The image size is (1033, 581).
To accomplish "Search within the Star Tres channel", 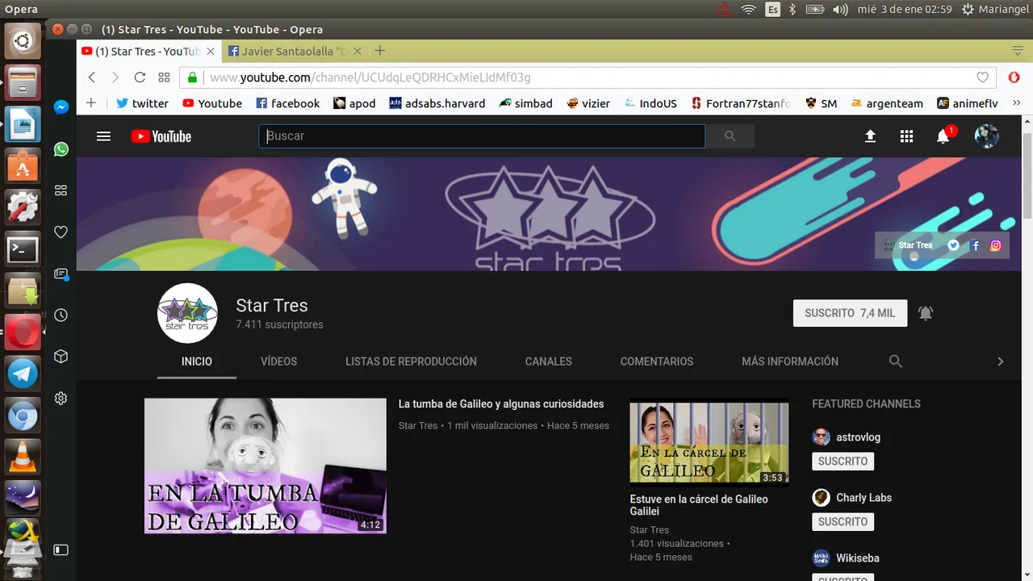I will (895, 362).
